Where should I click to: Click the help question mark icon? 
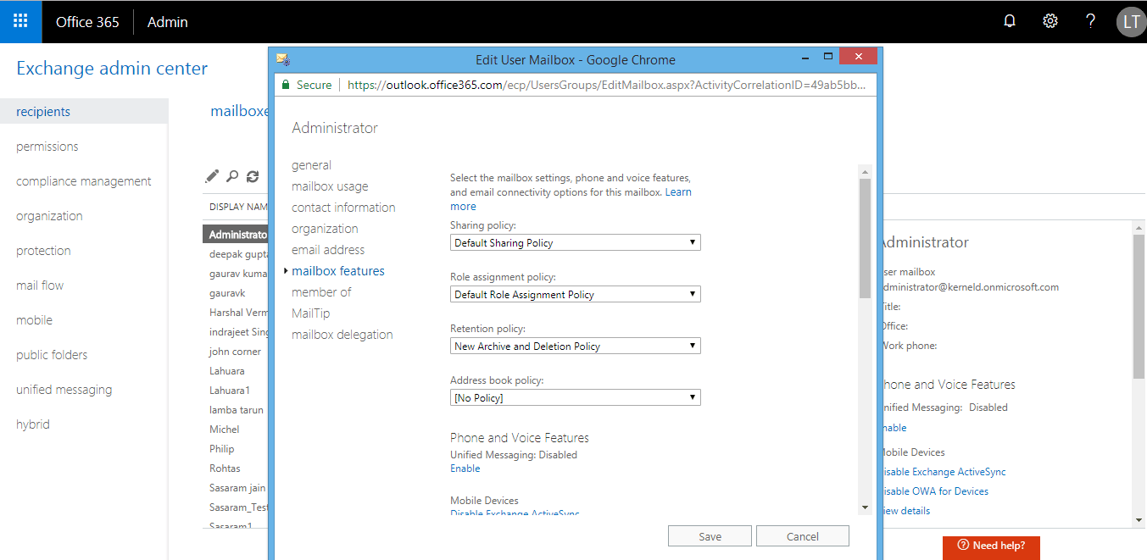point(1090,21)
